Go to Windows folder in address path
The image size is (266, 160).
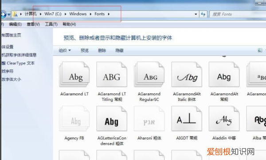point(78,14)
